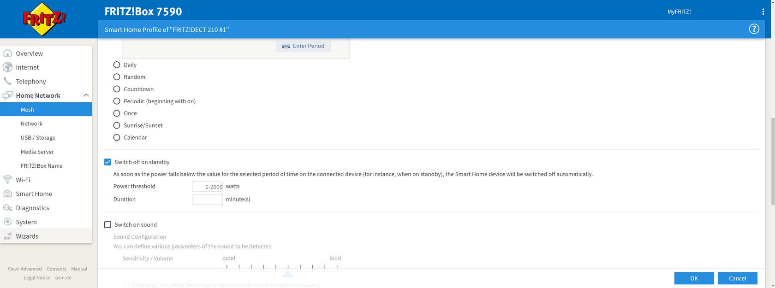Select the Daily schedule option

pyautogui.click(x=117, y=65)
